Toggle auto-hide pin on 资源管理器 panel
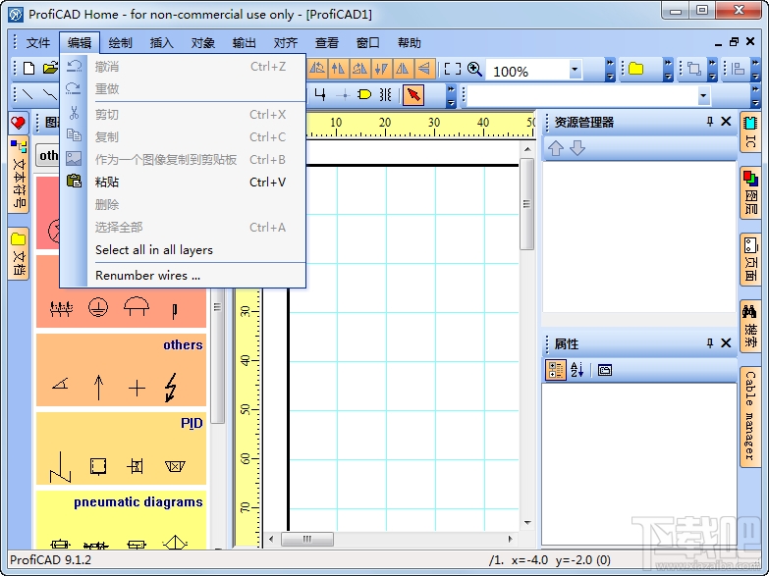The height and width of the screenshot is (576, 769). point(710,122)
